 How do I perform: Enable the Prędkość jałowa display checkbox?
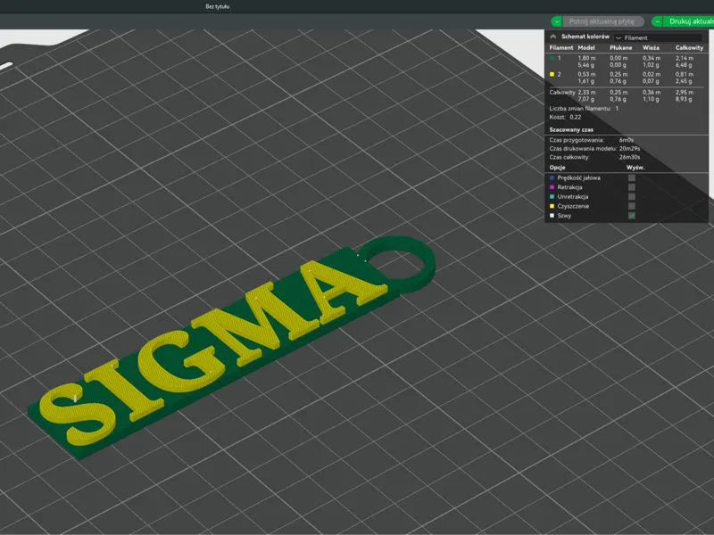click(632, 177)
